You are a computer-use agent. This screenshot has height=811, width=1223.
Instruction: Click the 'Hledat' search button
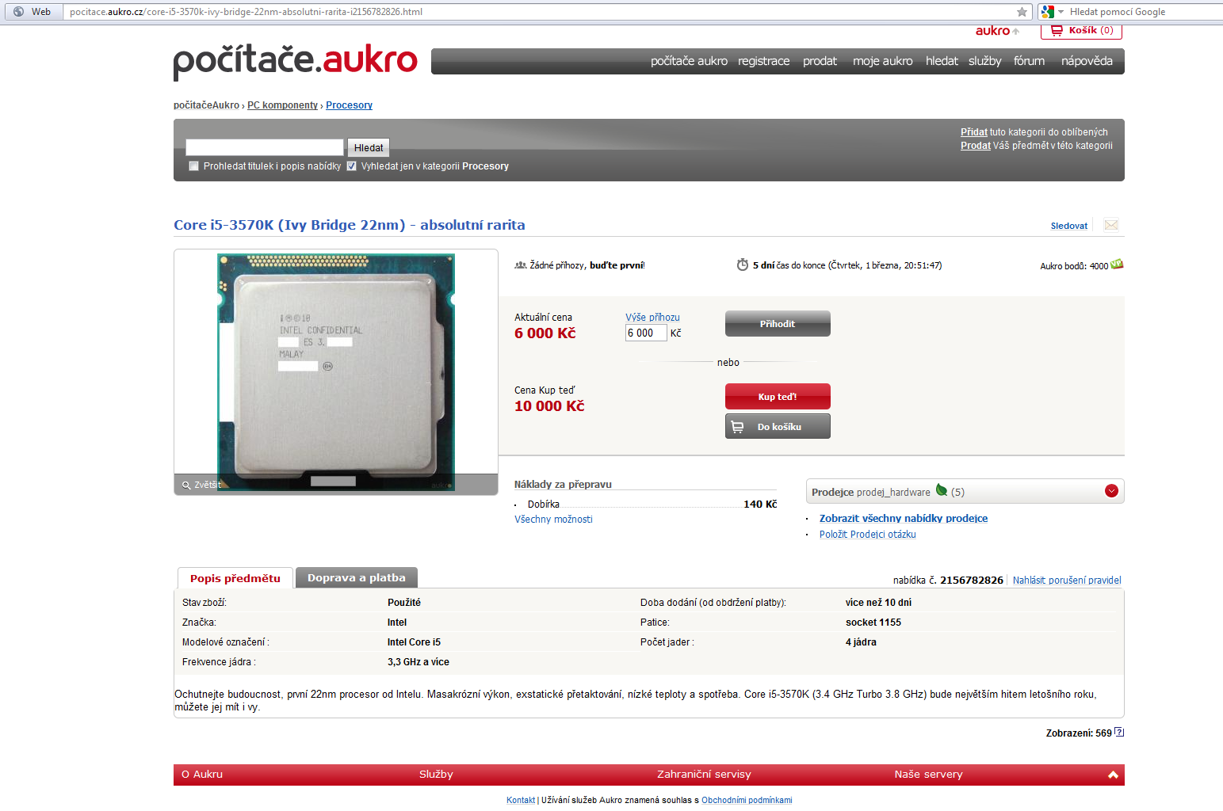369,147
